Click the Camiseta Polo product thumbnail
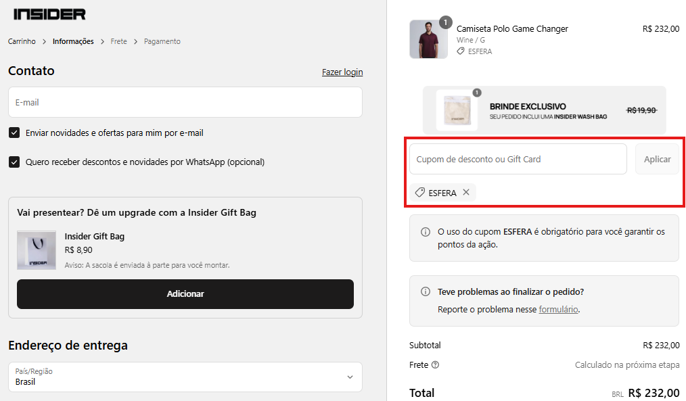This screenshot has width=686, height=401. [428, 39]
